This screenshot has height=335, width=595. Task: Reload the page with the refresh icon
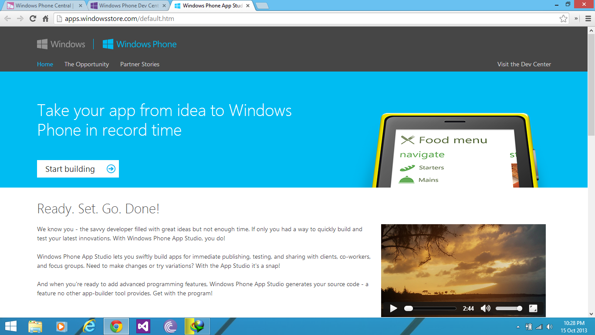[33, 19]
